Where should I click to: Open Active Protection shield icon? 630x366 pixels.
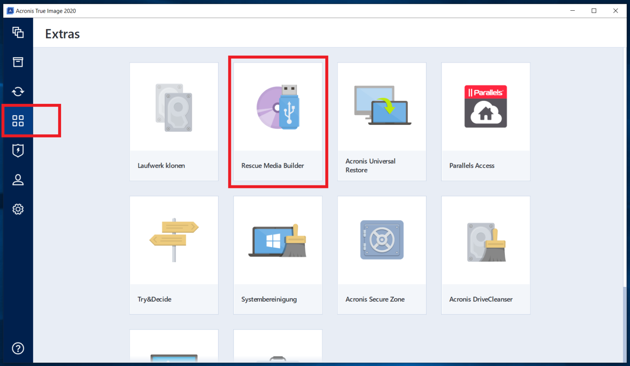click(x=18, y=150)
